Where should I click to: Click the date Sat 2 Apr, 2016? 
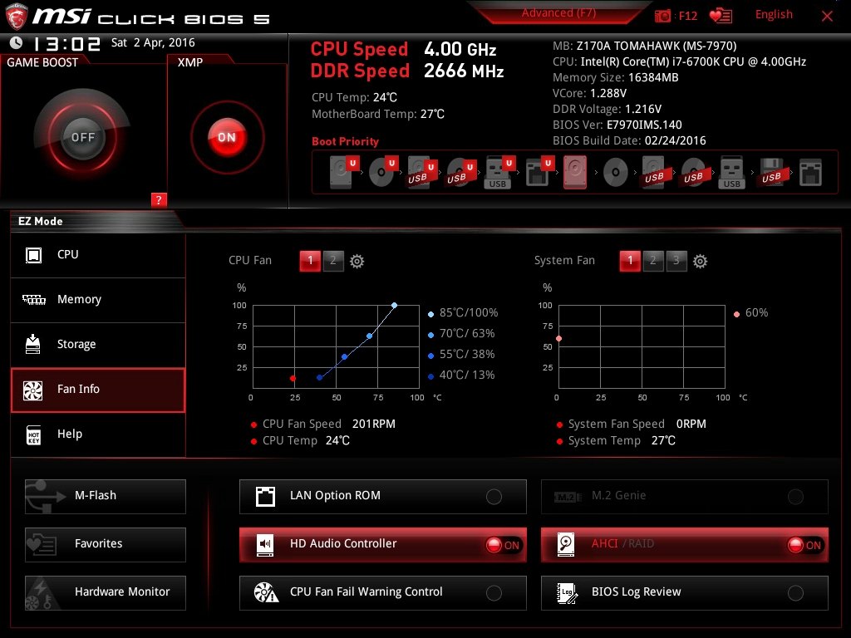[153, 42]
